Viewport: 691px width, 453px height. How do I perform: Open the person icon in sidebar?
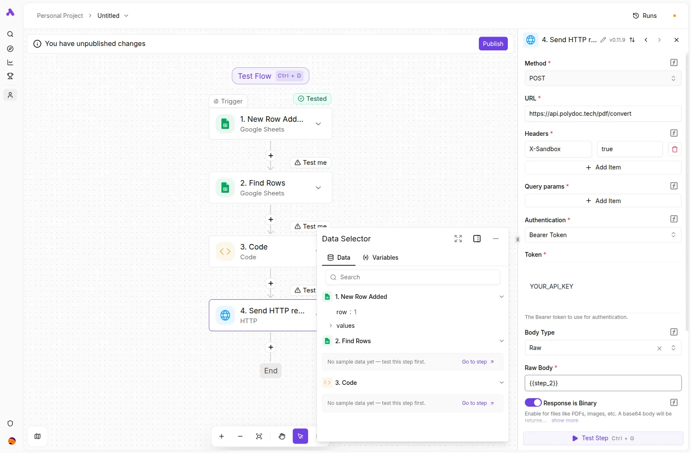pos(10,95)
